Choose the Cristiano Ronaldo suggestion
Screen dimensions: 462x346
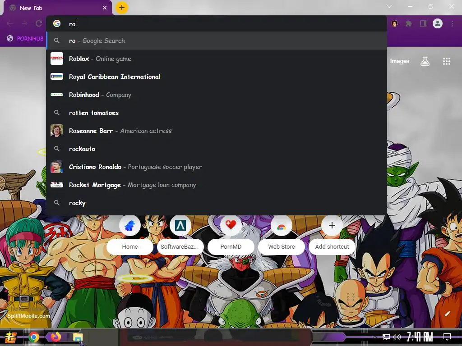click(x=217, y=167)
